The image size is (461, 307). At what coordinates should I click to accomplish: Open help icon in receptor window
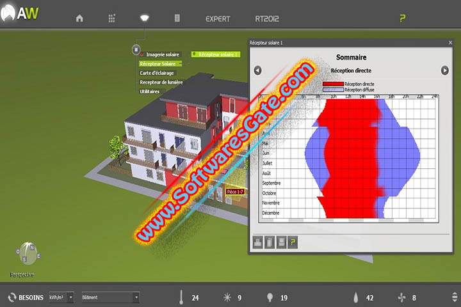293,242
